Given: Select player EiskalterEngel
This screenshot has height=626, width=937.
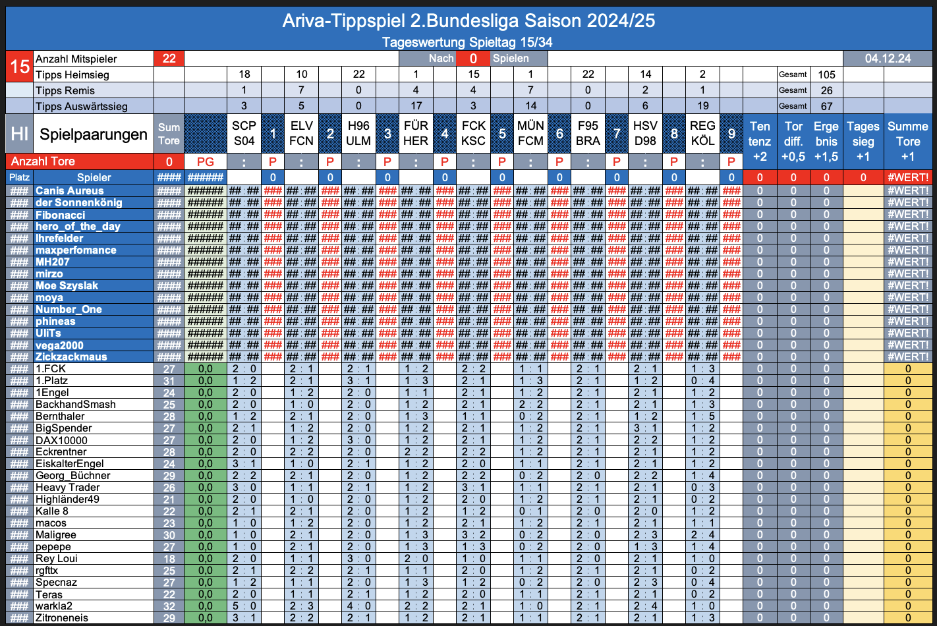Looking at the screenshot, I should pos(70,463).
